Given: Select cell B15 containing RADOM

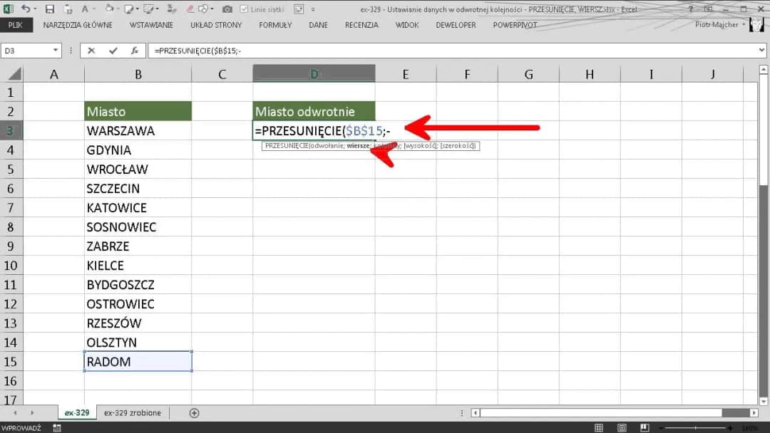Looking at the screenshot, I should [x=138, y=362].
